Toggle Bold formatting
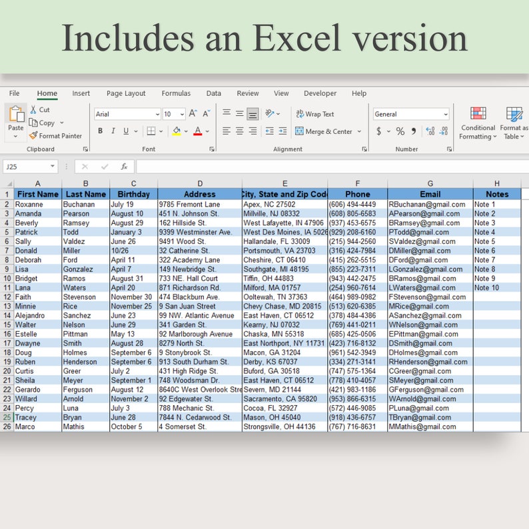This screenshot has width=529, height=529. (x=100, y=131)
